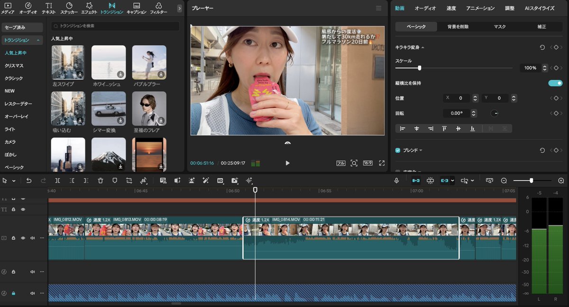569x307 pixels.
Task: Switch to the オーディオ tab in properties panel
Action: (x=425, y=8)
